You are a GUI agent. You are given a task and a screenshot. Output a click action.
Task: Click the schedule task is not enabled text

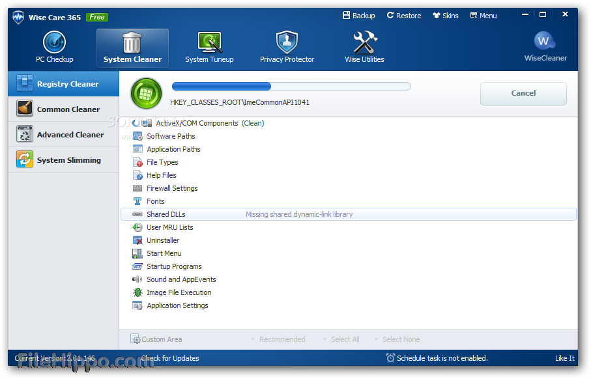pyautogui.click(x=442, y=358)
